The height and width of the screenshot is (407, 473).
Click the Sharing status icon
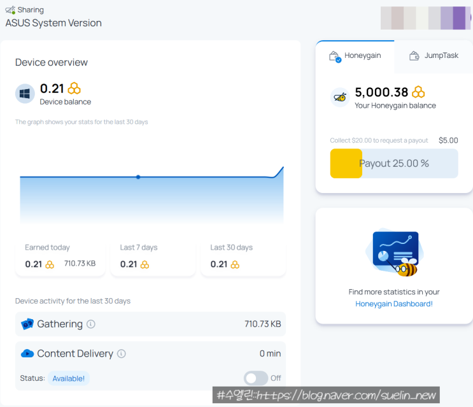(10, 10)
